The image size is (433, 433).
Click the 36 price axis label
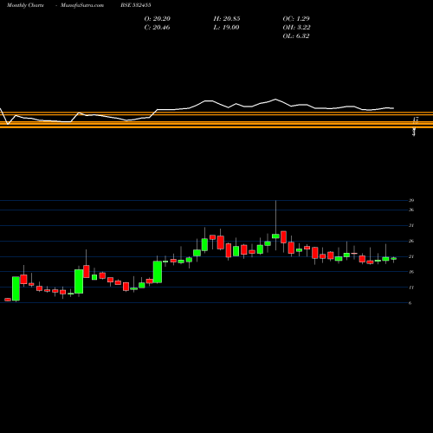411,210
